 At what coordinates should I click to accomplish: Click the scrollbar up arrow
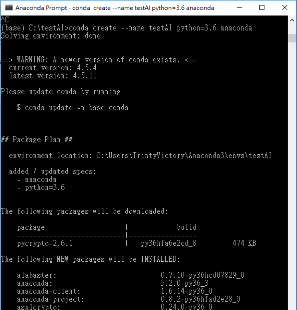(292, 20)
